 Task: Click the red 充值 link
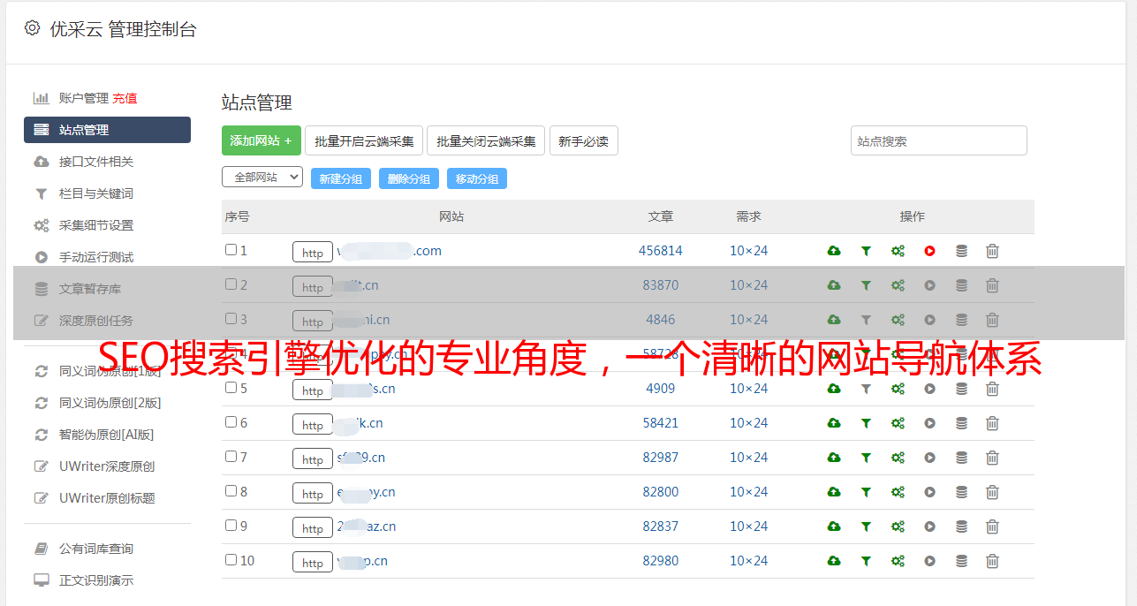[125, 98]
